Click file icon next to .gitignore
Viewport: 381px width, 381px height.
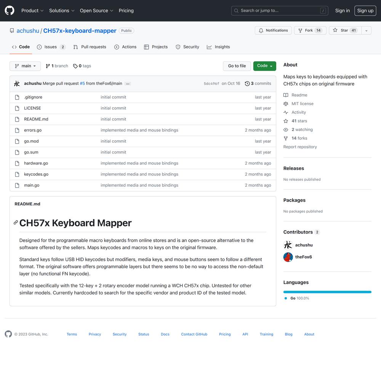point(17,97)
